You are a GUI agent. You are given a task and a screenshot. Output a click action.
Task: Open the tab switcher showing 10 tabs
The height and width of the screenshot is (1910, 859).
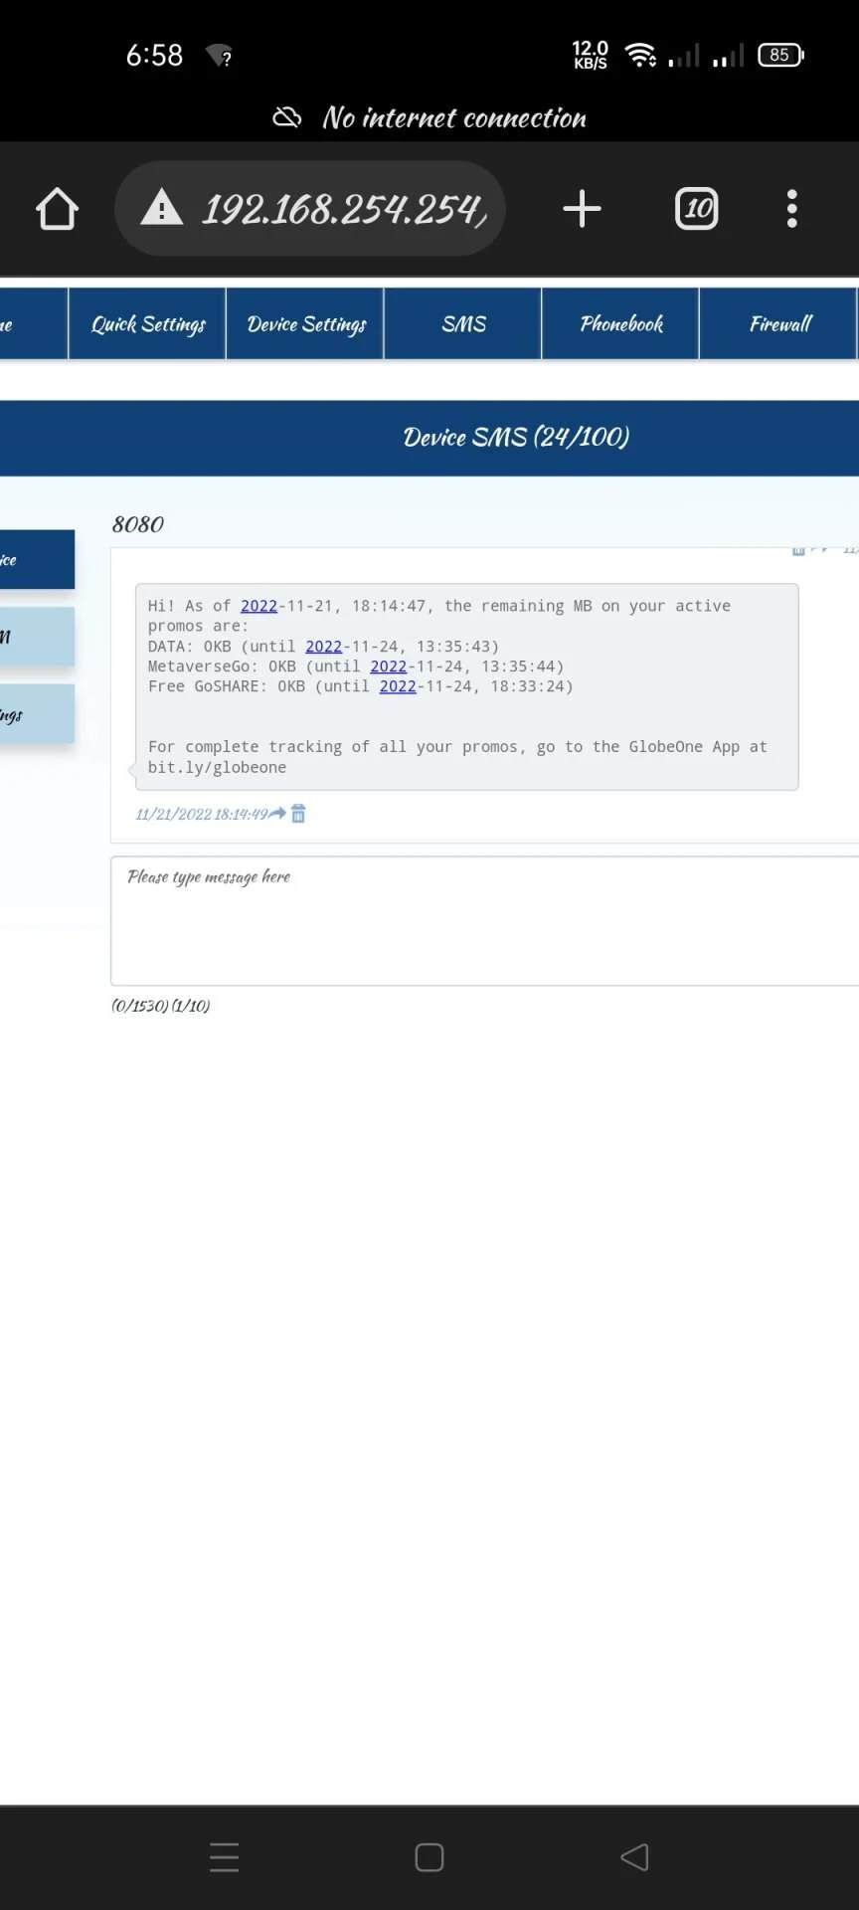tap(697, 209)
